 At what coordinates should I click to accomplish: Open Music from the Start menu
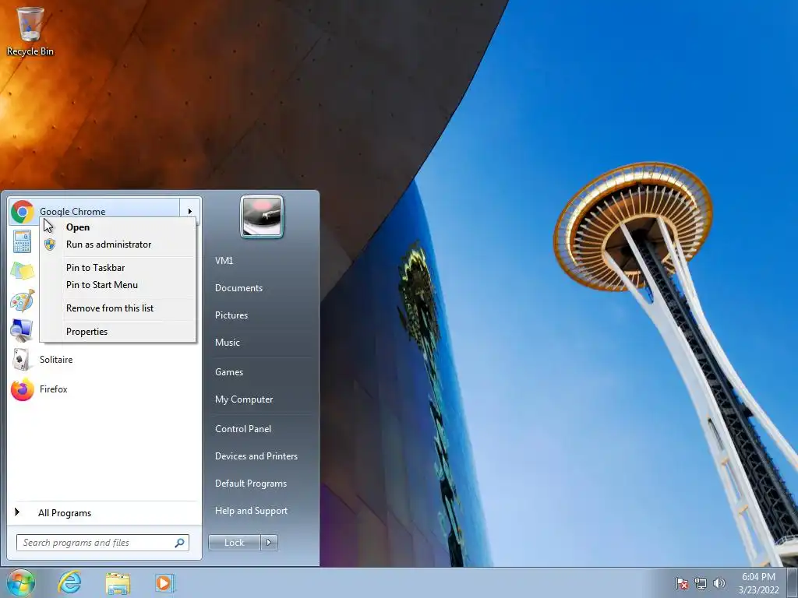coord(227,343)
